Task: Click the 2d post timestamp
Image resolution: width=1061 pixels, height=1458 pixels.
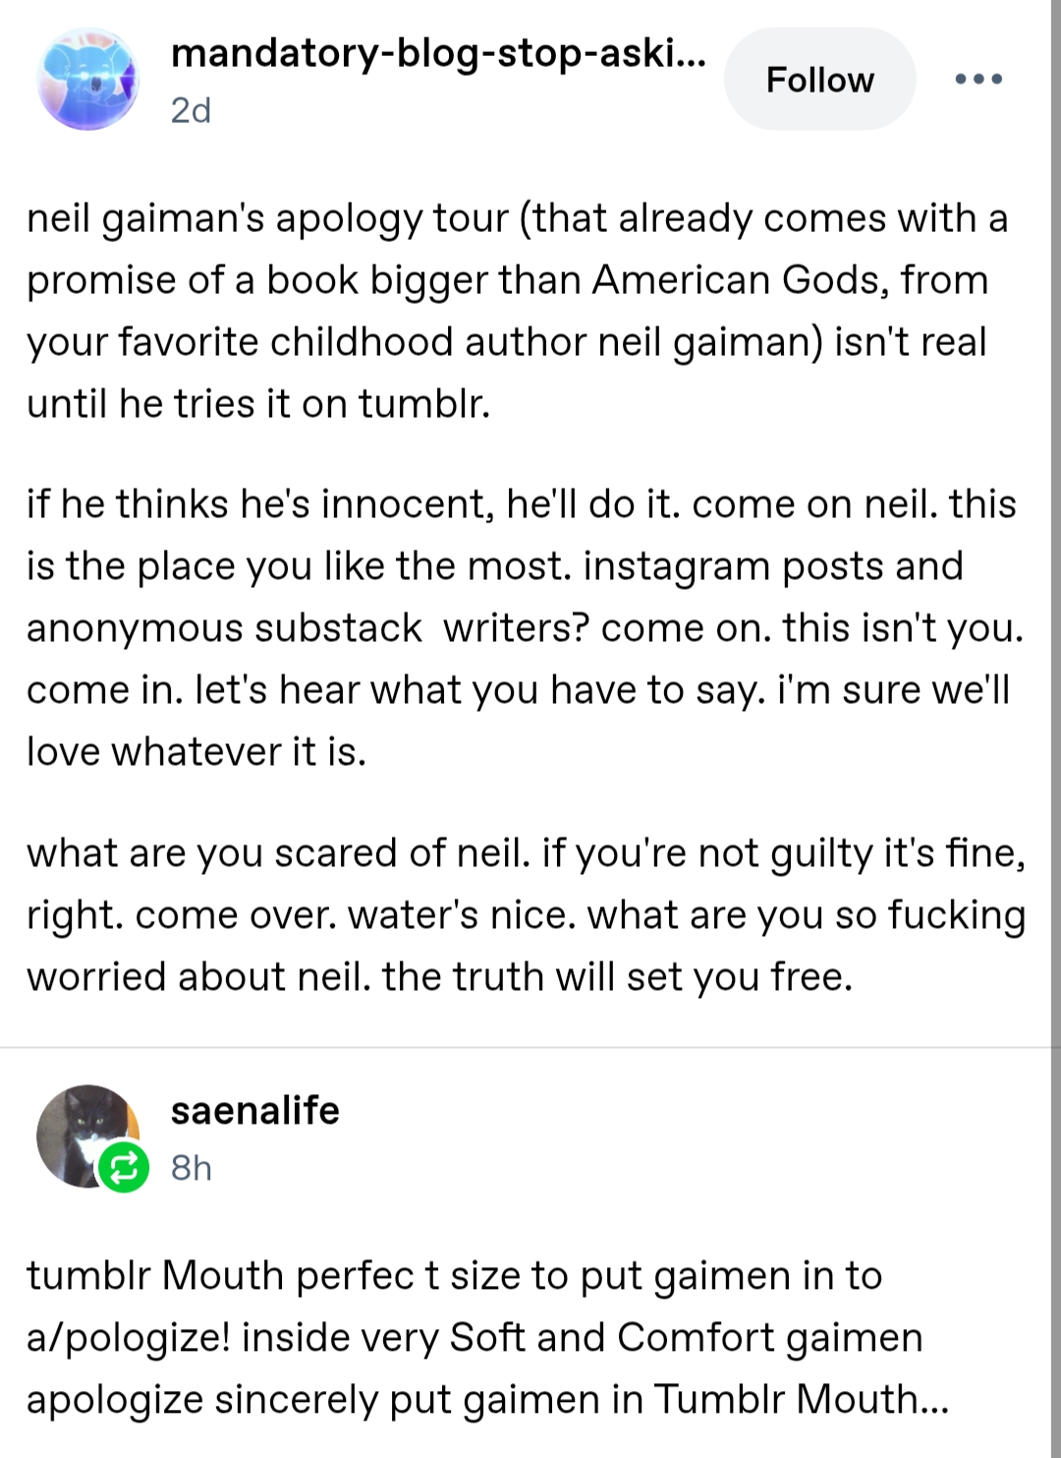Action: (x=191, y=110)
